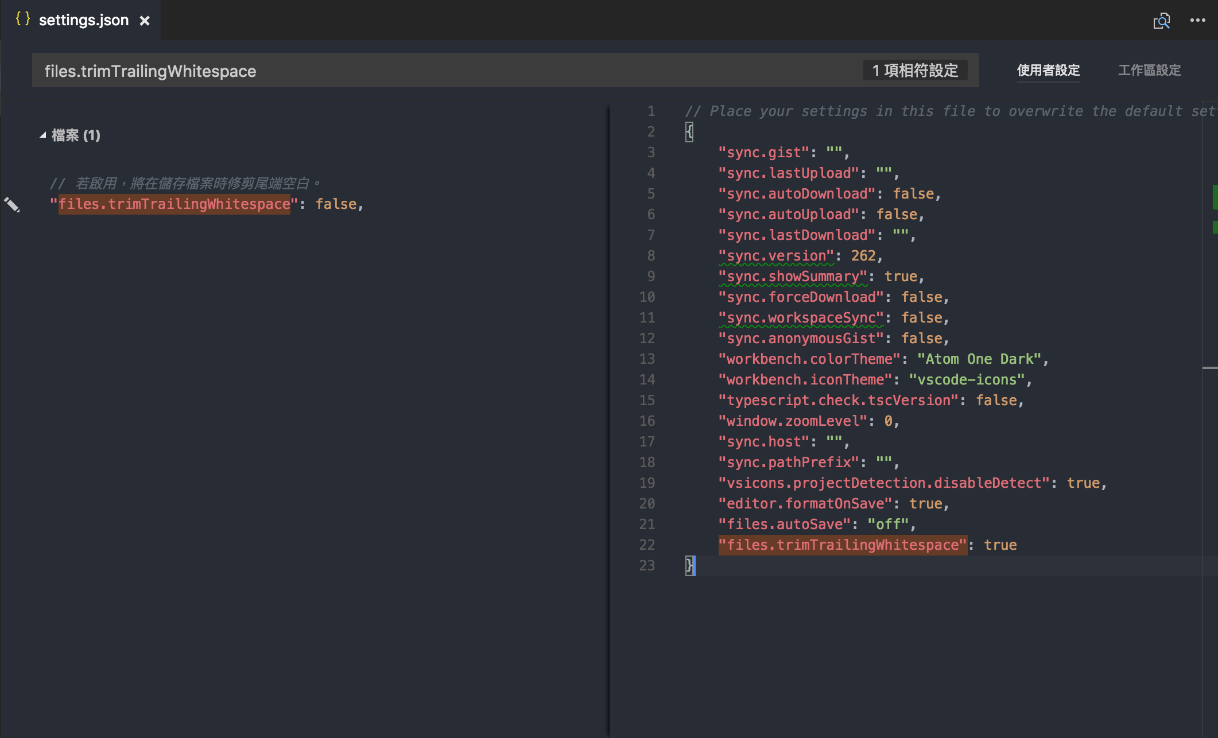Click the "sync.autoUpload" key

pyautogui.click(x=789, y=214)
